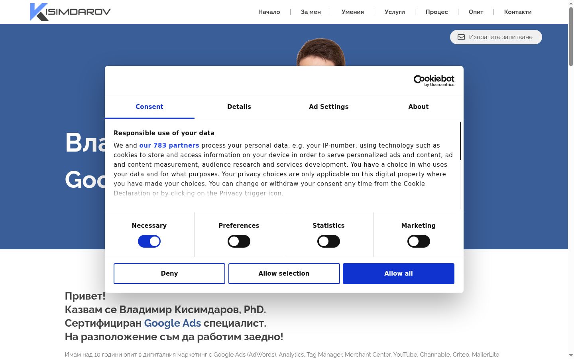Viewport: 574px width, 359px height.
Task: Open the Услуги menu item
Action: (395, 12)
